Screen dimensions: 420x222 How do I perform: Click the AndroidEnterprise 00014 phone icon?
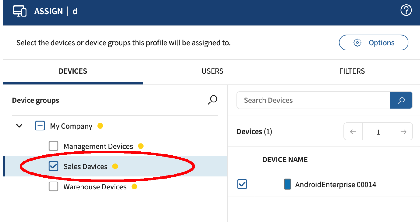[287, 184]
